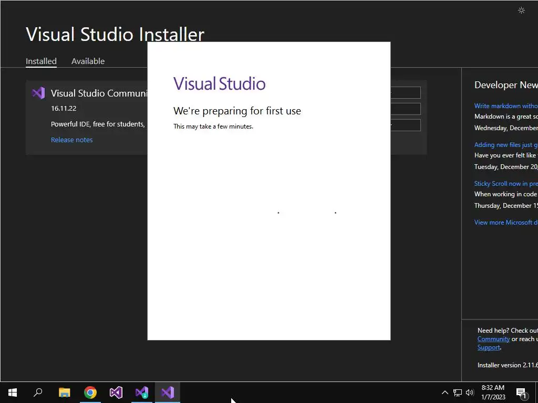The height and width of the screenshot is (403, 538).
Task: Click 'This may take a few minutes.' text
Action: [x=213, y=126]
